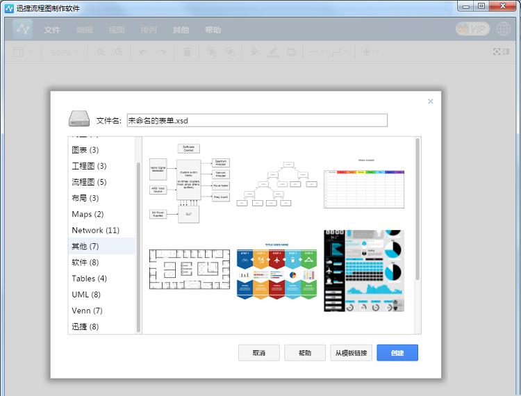
Task: Select the 图表 (3) category
Action: click(101, 150)
